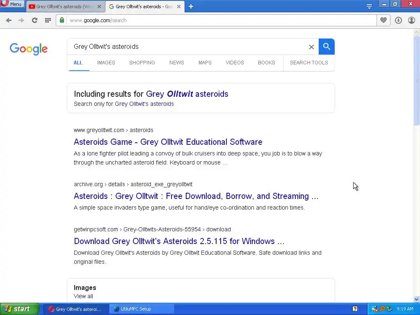The width and height of the screenshot is (420, 315).
Task: Open a new tab with the plus button
Action: point(191,7)
